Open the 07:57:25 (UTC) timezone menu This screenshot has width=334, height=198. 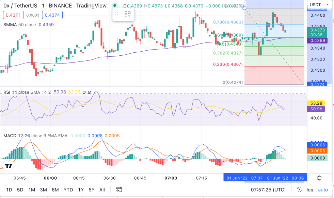pos(268,190)
